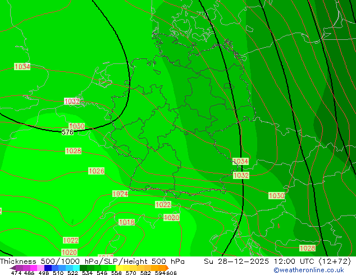Select the orange legend swatch above 594

pyautogui.click(x=162, y=268)
